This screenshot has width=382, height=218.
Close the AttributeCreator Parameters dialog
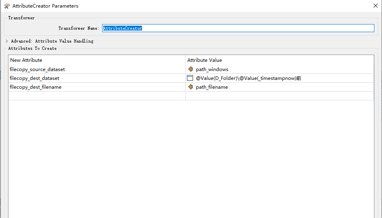pyautogui.click(x=376, y=6)
